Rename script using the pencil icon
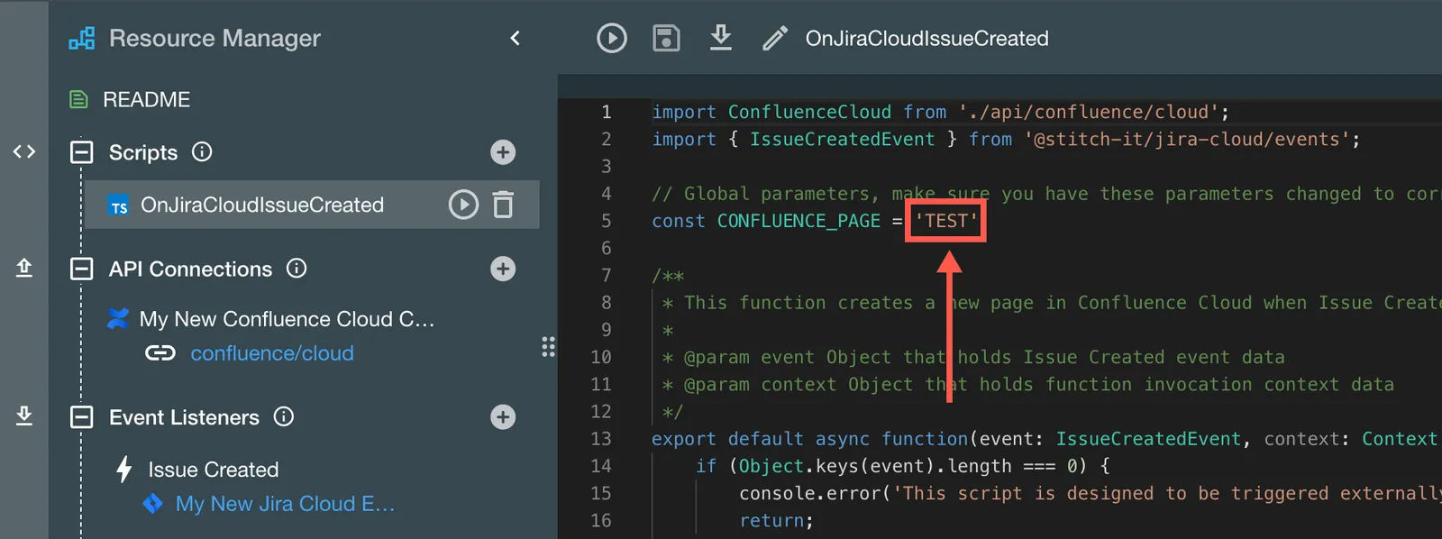Viewport: 1442px width, 539px height. [x=775, y=38]
